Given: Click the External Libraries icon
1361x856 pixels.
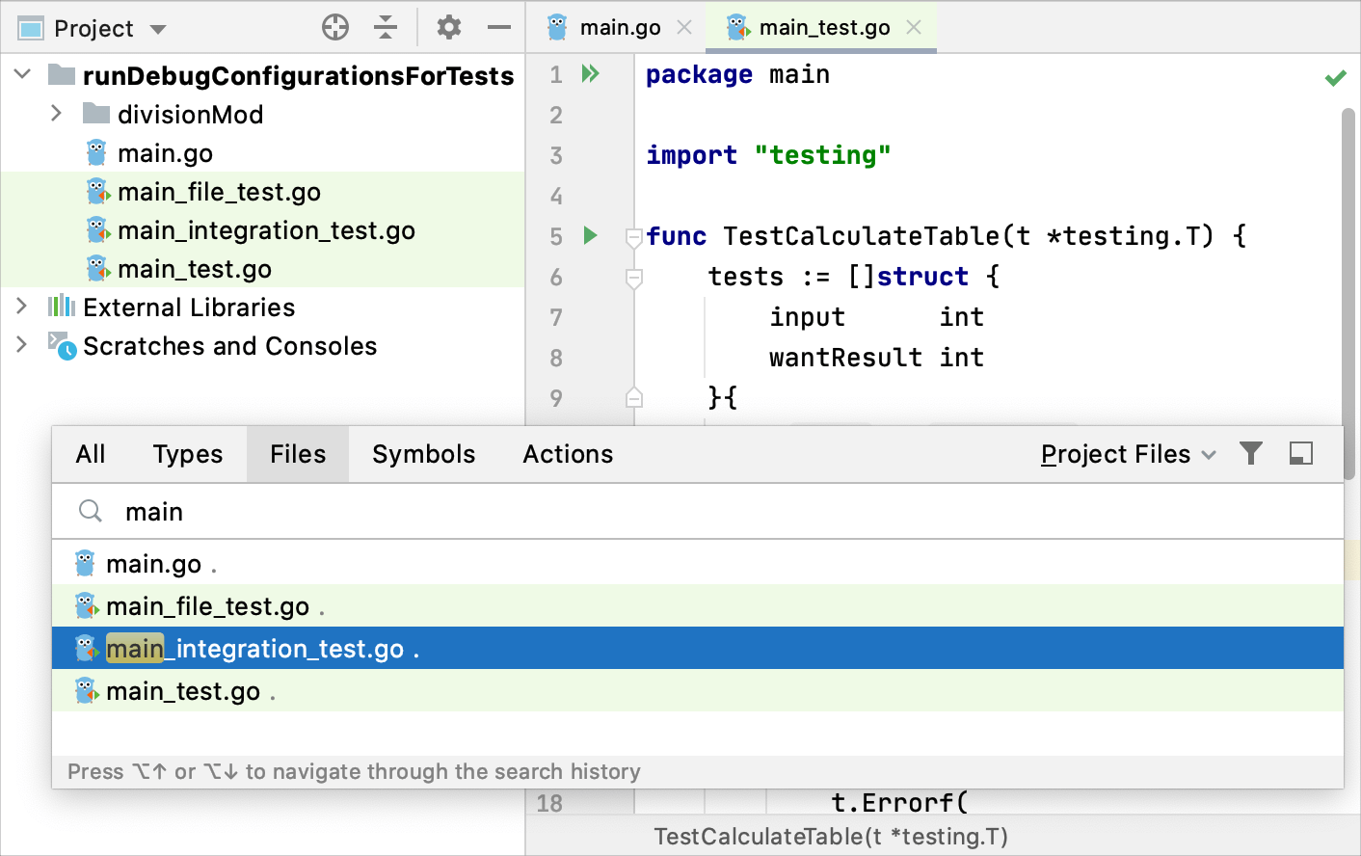Looking at the screenshot, I should pos(62,307).
